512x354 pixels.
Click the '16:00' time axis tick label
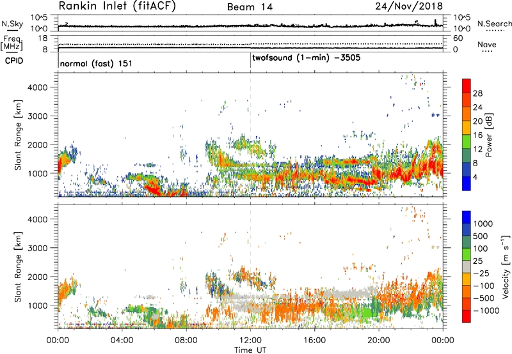pos(314,341)
